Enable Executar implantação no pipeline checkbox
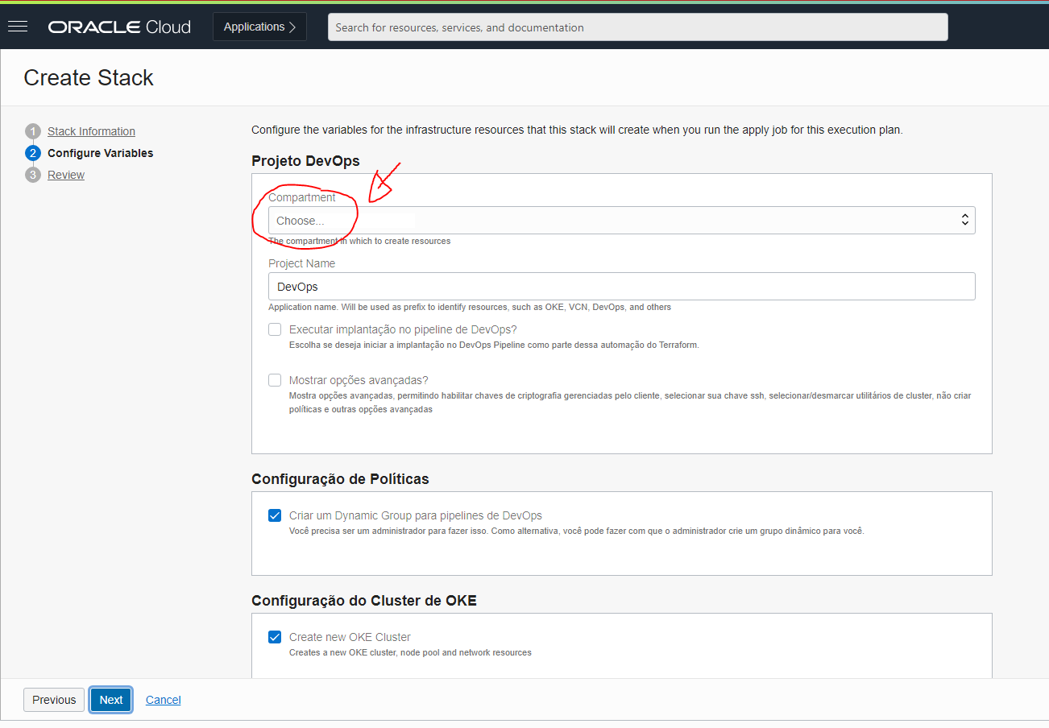Viewport: 1049px width, 728px height. (275, 329)
